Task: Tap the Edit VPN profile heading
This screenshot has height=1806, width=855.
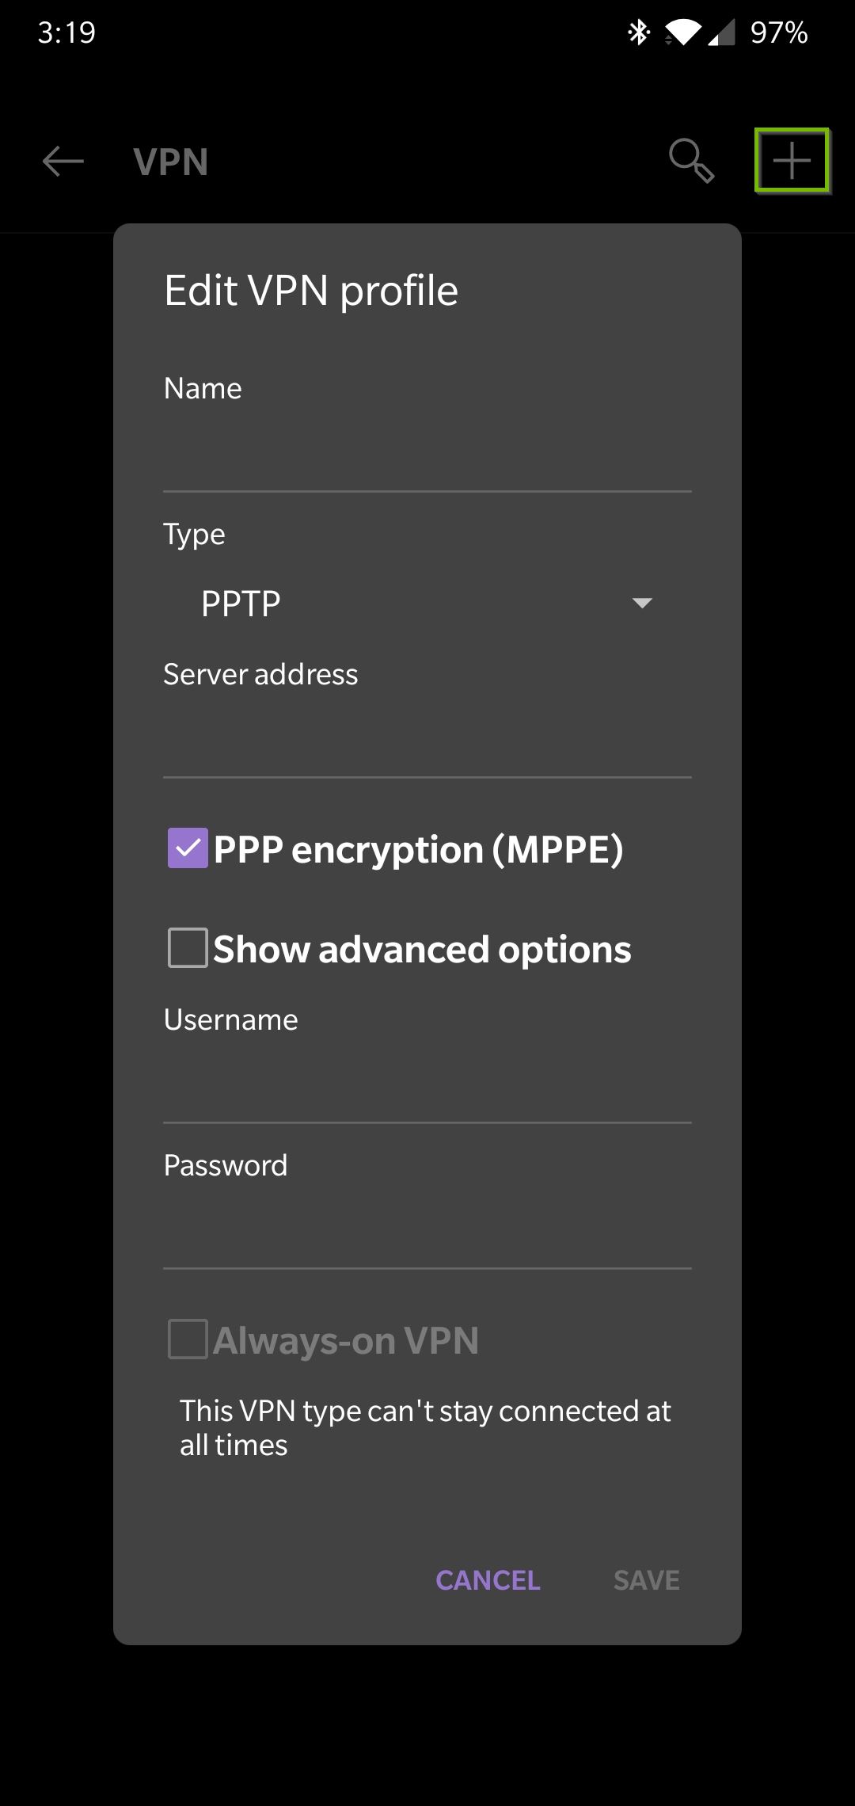Action: click(x=311, y=289)
